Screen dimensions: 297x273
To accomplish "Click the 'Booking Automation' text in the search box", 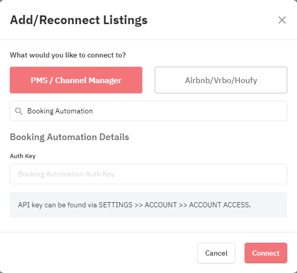I will (x=60, y=111).
